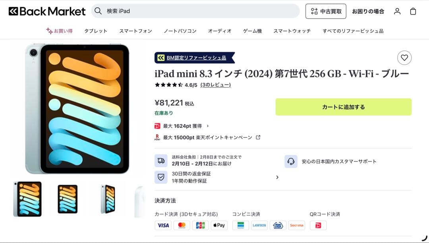Click the account profile icon
Screen dimensions: 429x243
(397, 11)
